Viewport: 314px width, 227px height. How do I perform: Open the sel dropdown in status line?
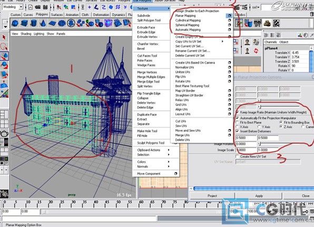(256, 7)
